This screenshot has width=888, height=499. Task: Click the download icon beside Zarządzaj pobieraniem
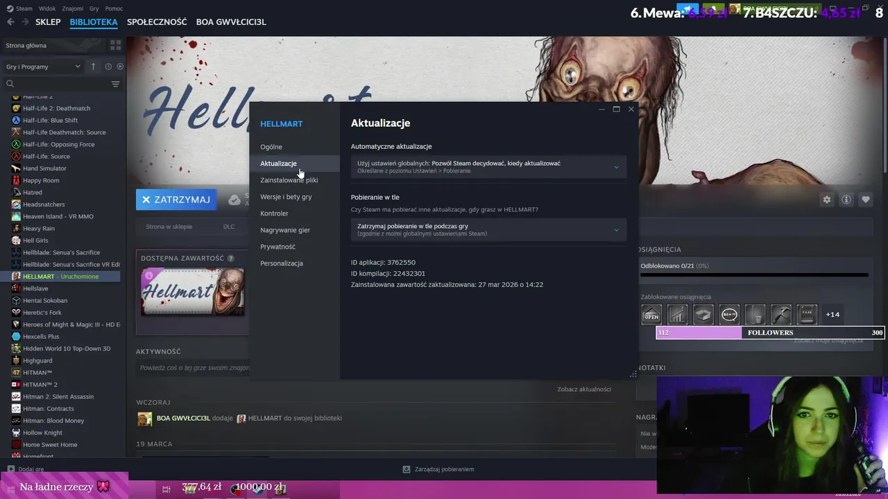[x=407, y=469]
